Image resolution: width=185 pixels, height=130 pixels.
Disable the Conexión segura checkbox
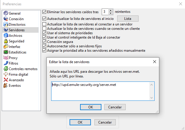point(44,42)
